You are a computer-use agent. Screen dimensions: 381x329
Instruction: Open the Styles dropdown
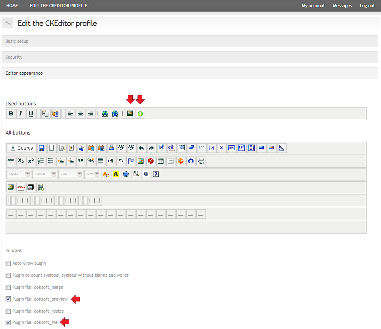point(19,174)
